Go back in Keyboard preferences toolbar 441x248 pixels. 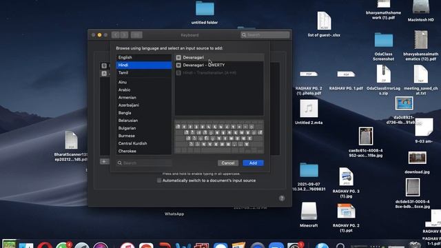click(115, 35)
